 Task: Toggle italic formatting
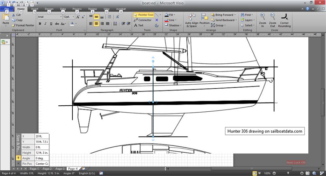[x=45, y=24]
